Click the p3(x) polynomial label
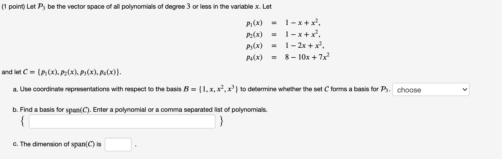The height and width of the screenshot is (159, 502). pyautogui.click(x=254, y=46)
